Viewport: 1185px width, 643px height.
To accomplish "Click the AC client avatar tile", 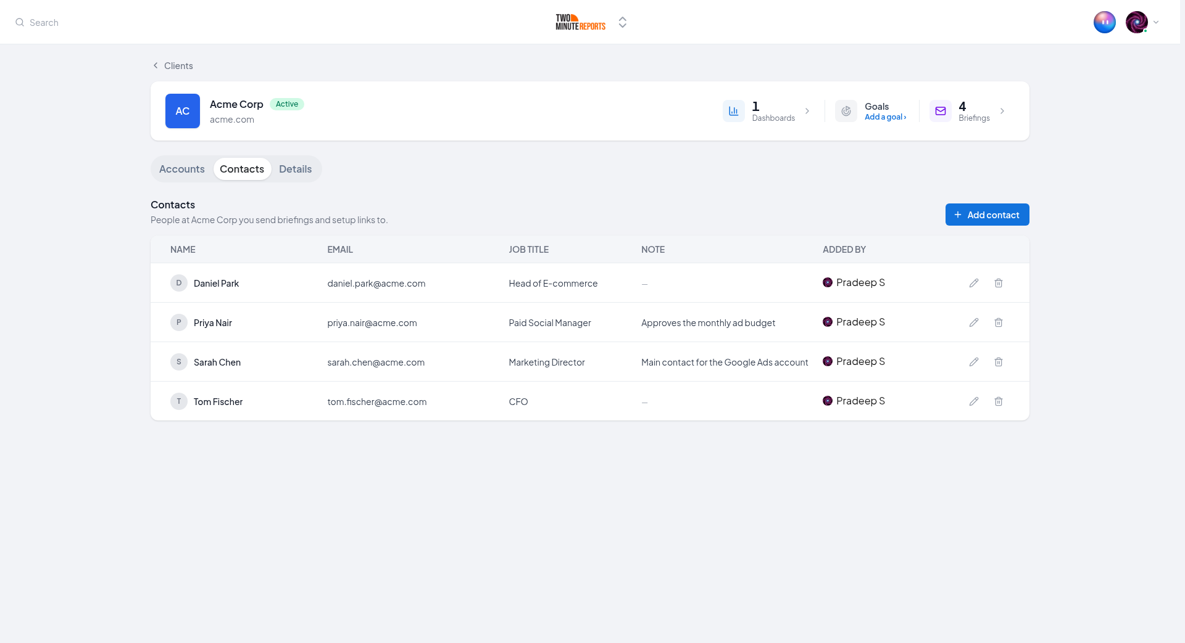I will 183,111.
